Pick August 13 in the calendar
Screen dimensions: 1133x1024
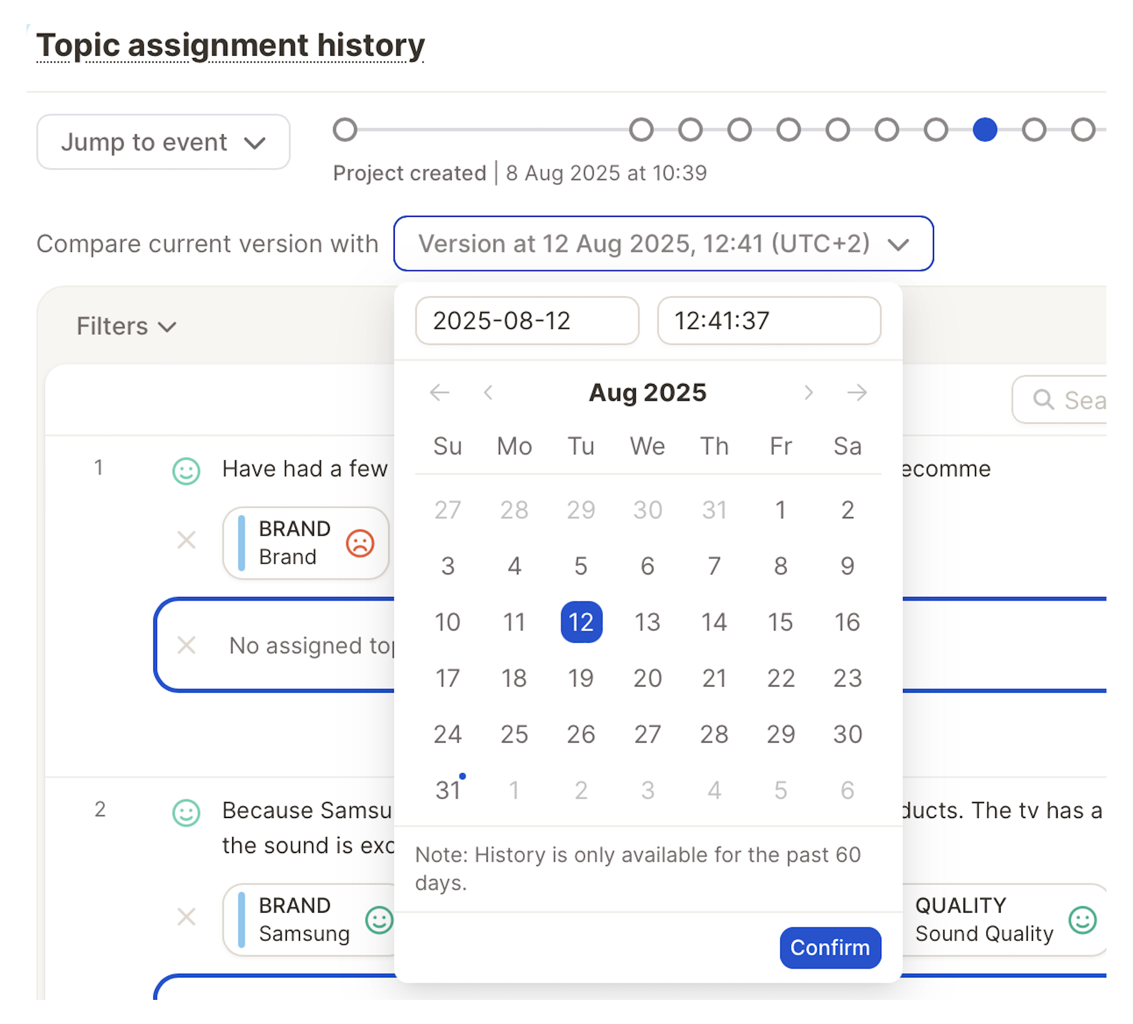(x=647, y=622)
